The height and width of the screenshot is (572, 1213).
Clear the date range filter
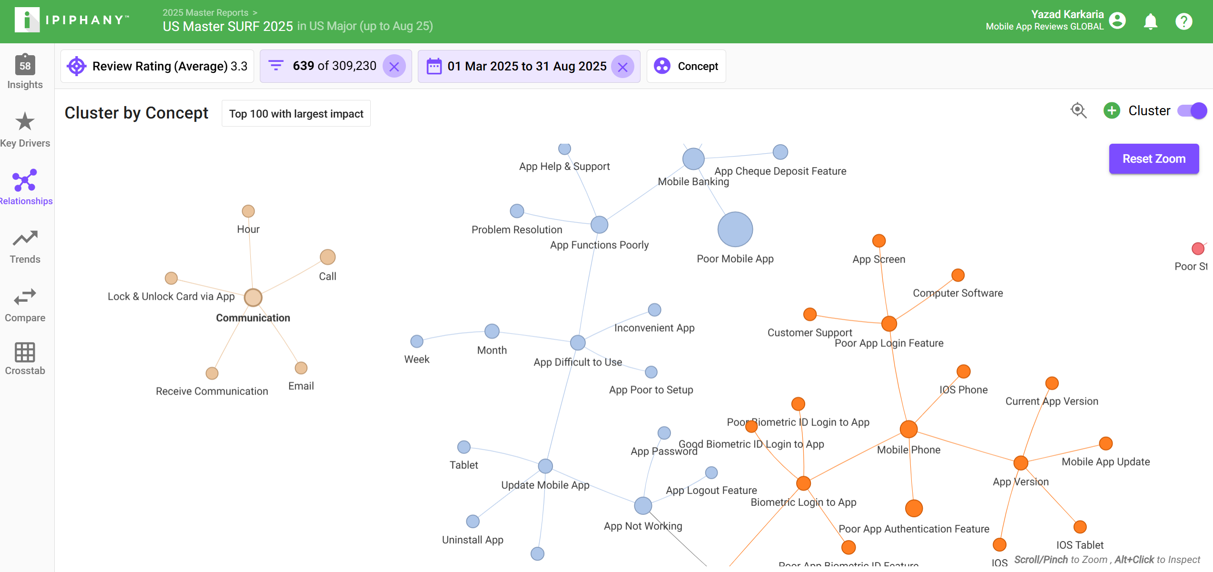[x=622, y=67]
